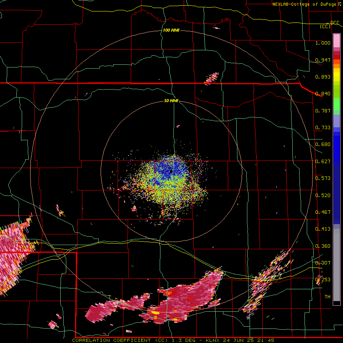Image resolution: width=343 pixels, height=343 pixels.
Task: Click the 0.787 color scale value
Action: 323,111
